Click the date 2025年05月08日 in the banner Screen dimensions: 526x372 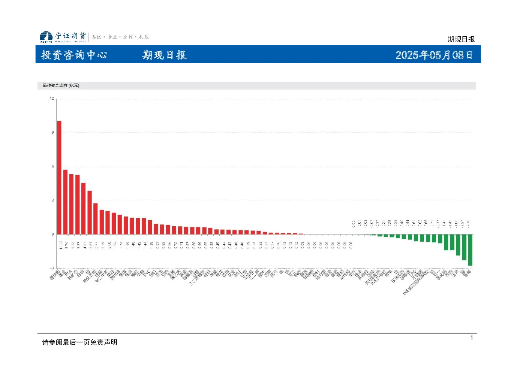pos(434,55)
